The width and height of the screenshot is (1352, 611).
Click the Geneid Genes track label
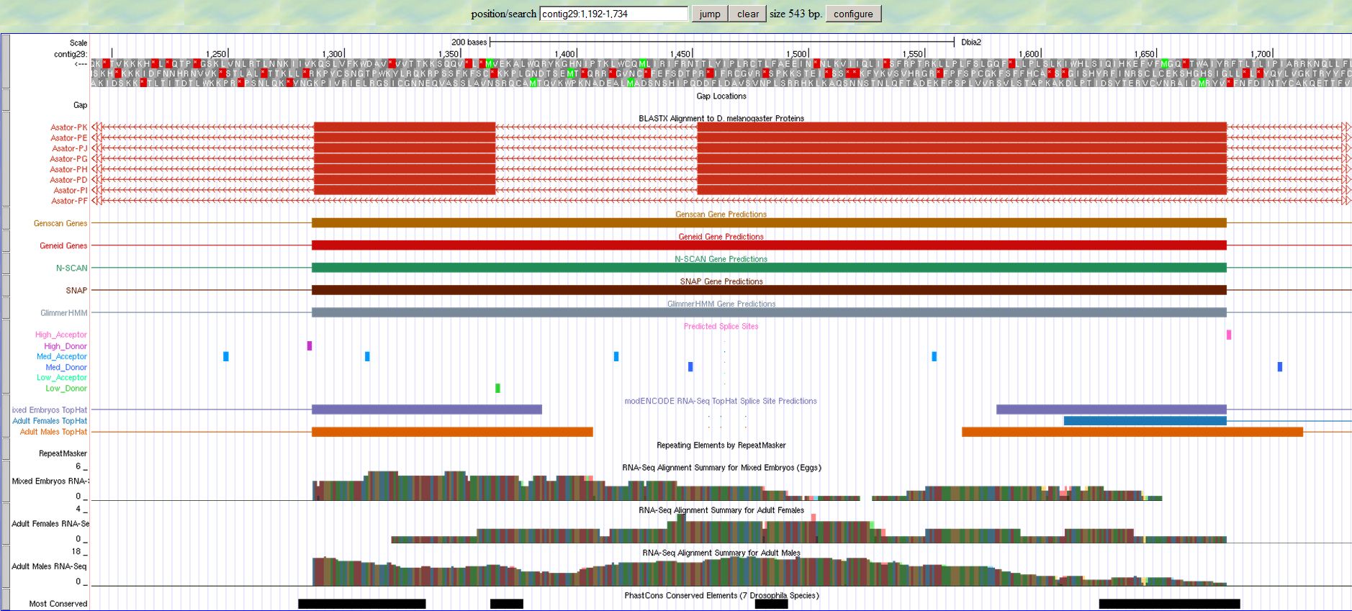click(63, 245)
